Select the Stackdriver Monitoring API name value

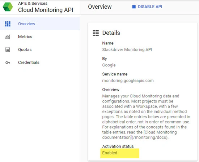pos(127,50)
